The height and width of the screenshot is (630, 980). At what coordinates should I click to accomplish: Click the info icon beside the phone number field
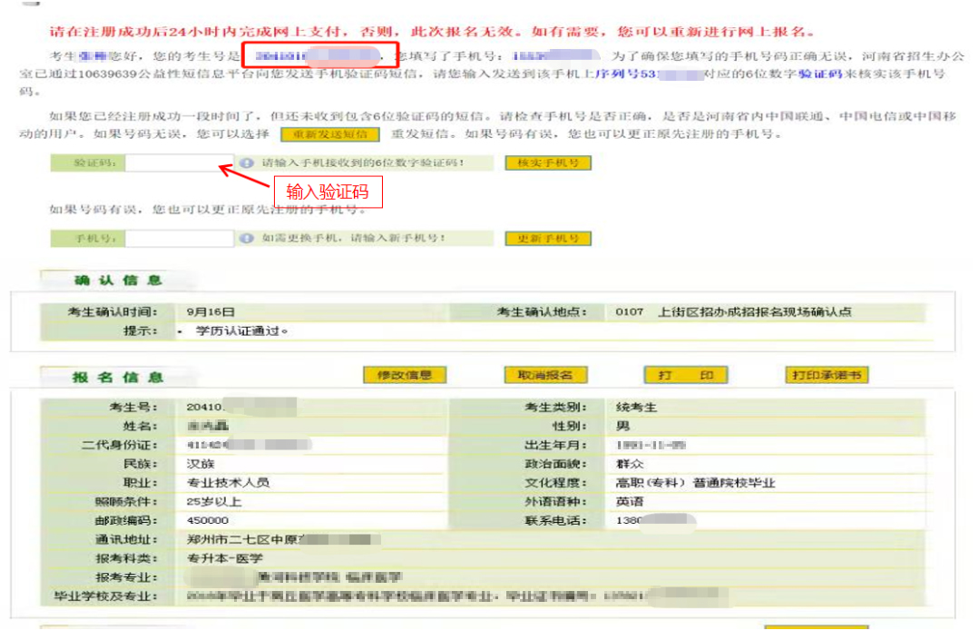247,239
